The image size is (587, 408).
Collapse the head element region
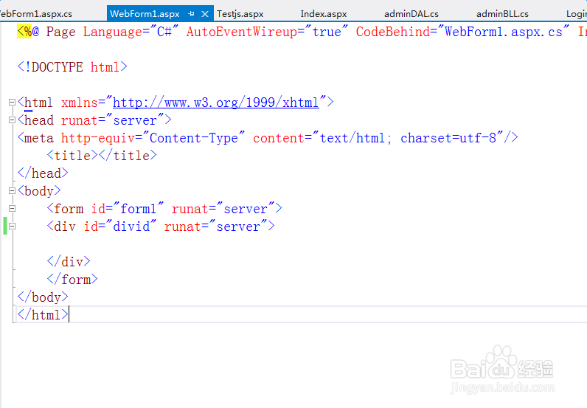click(x=12, y=120)
